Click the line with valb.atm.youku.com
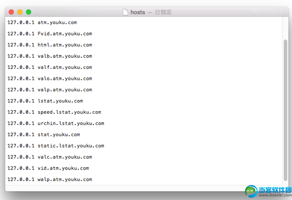The image size is (292, 200). [50, 56]
